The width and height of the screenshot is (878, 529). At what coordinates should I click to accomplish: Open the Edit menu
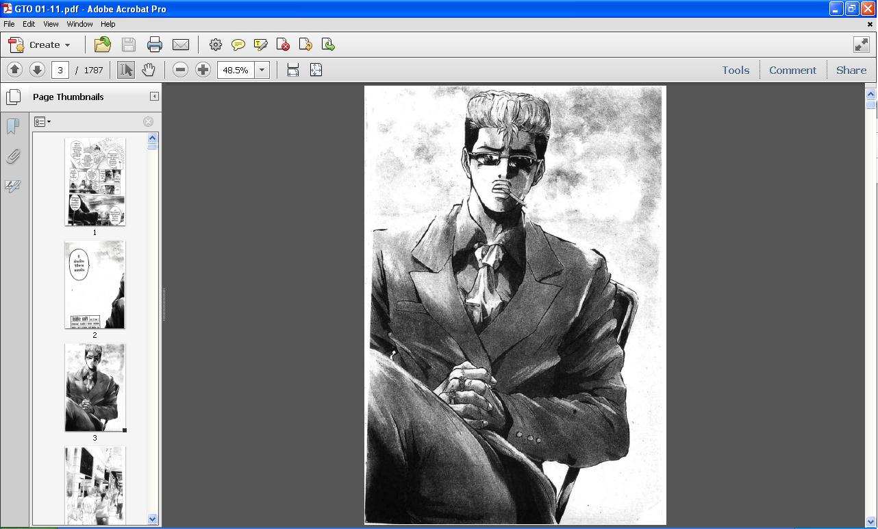29,24
